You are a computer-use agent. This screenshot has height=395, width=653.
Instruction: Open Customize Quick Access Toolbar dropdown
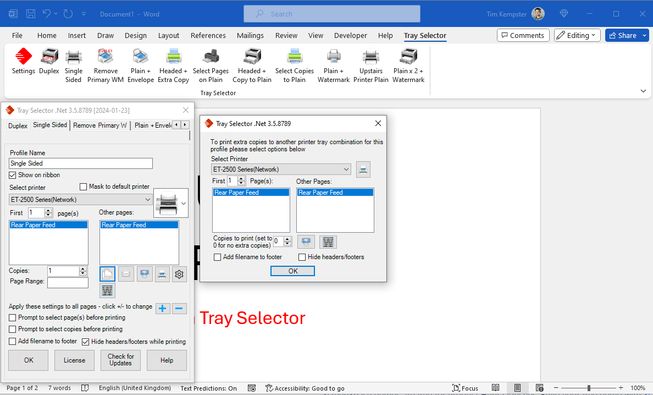point(84,14)
